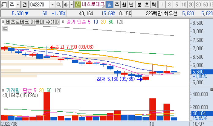
Task: Click the 주 stock type button
Action: (12, 5)
